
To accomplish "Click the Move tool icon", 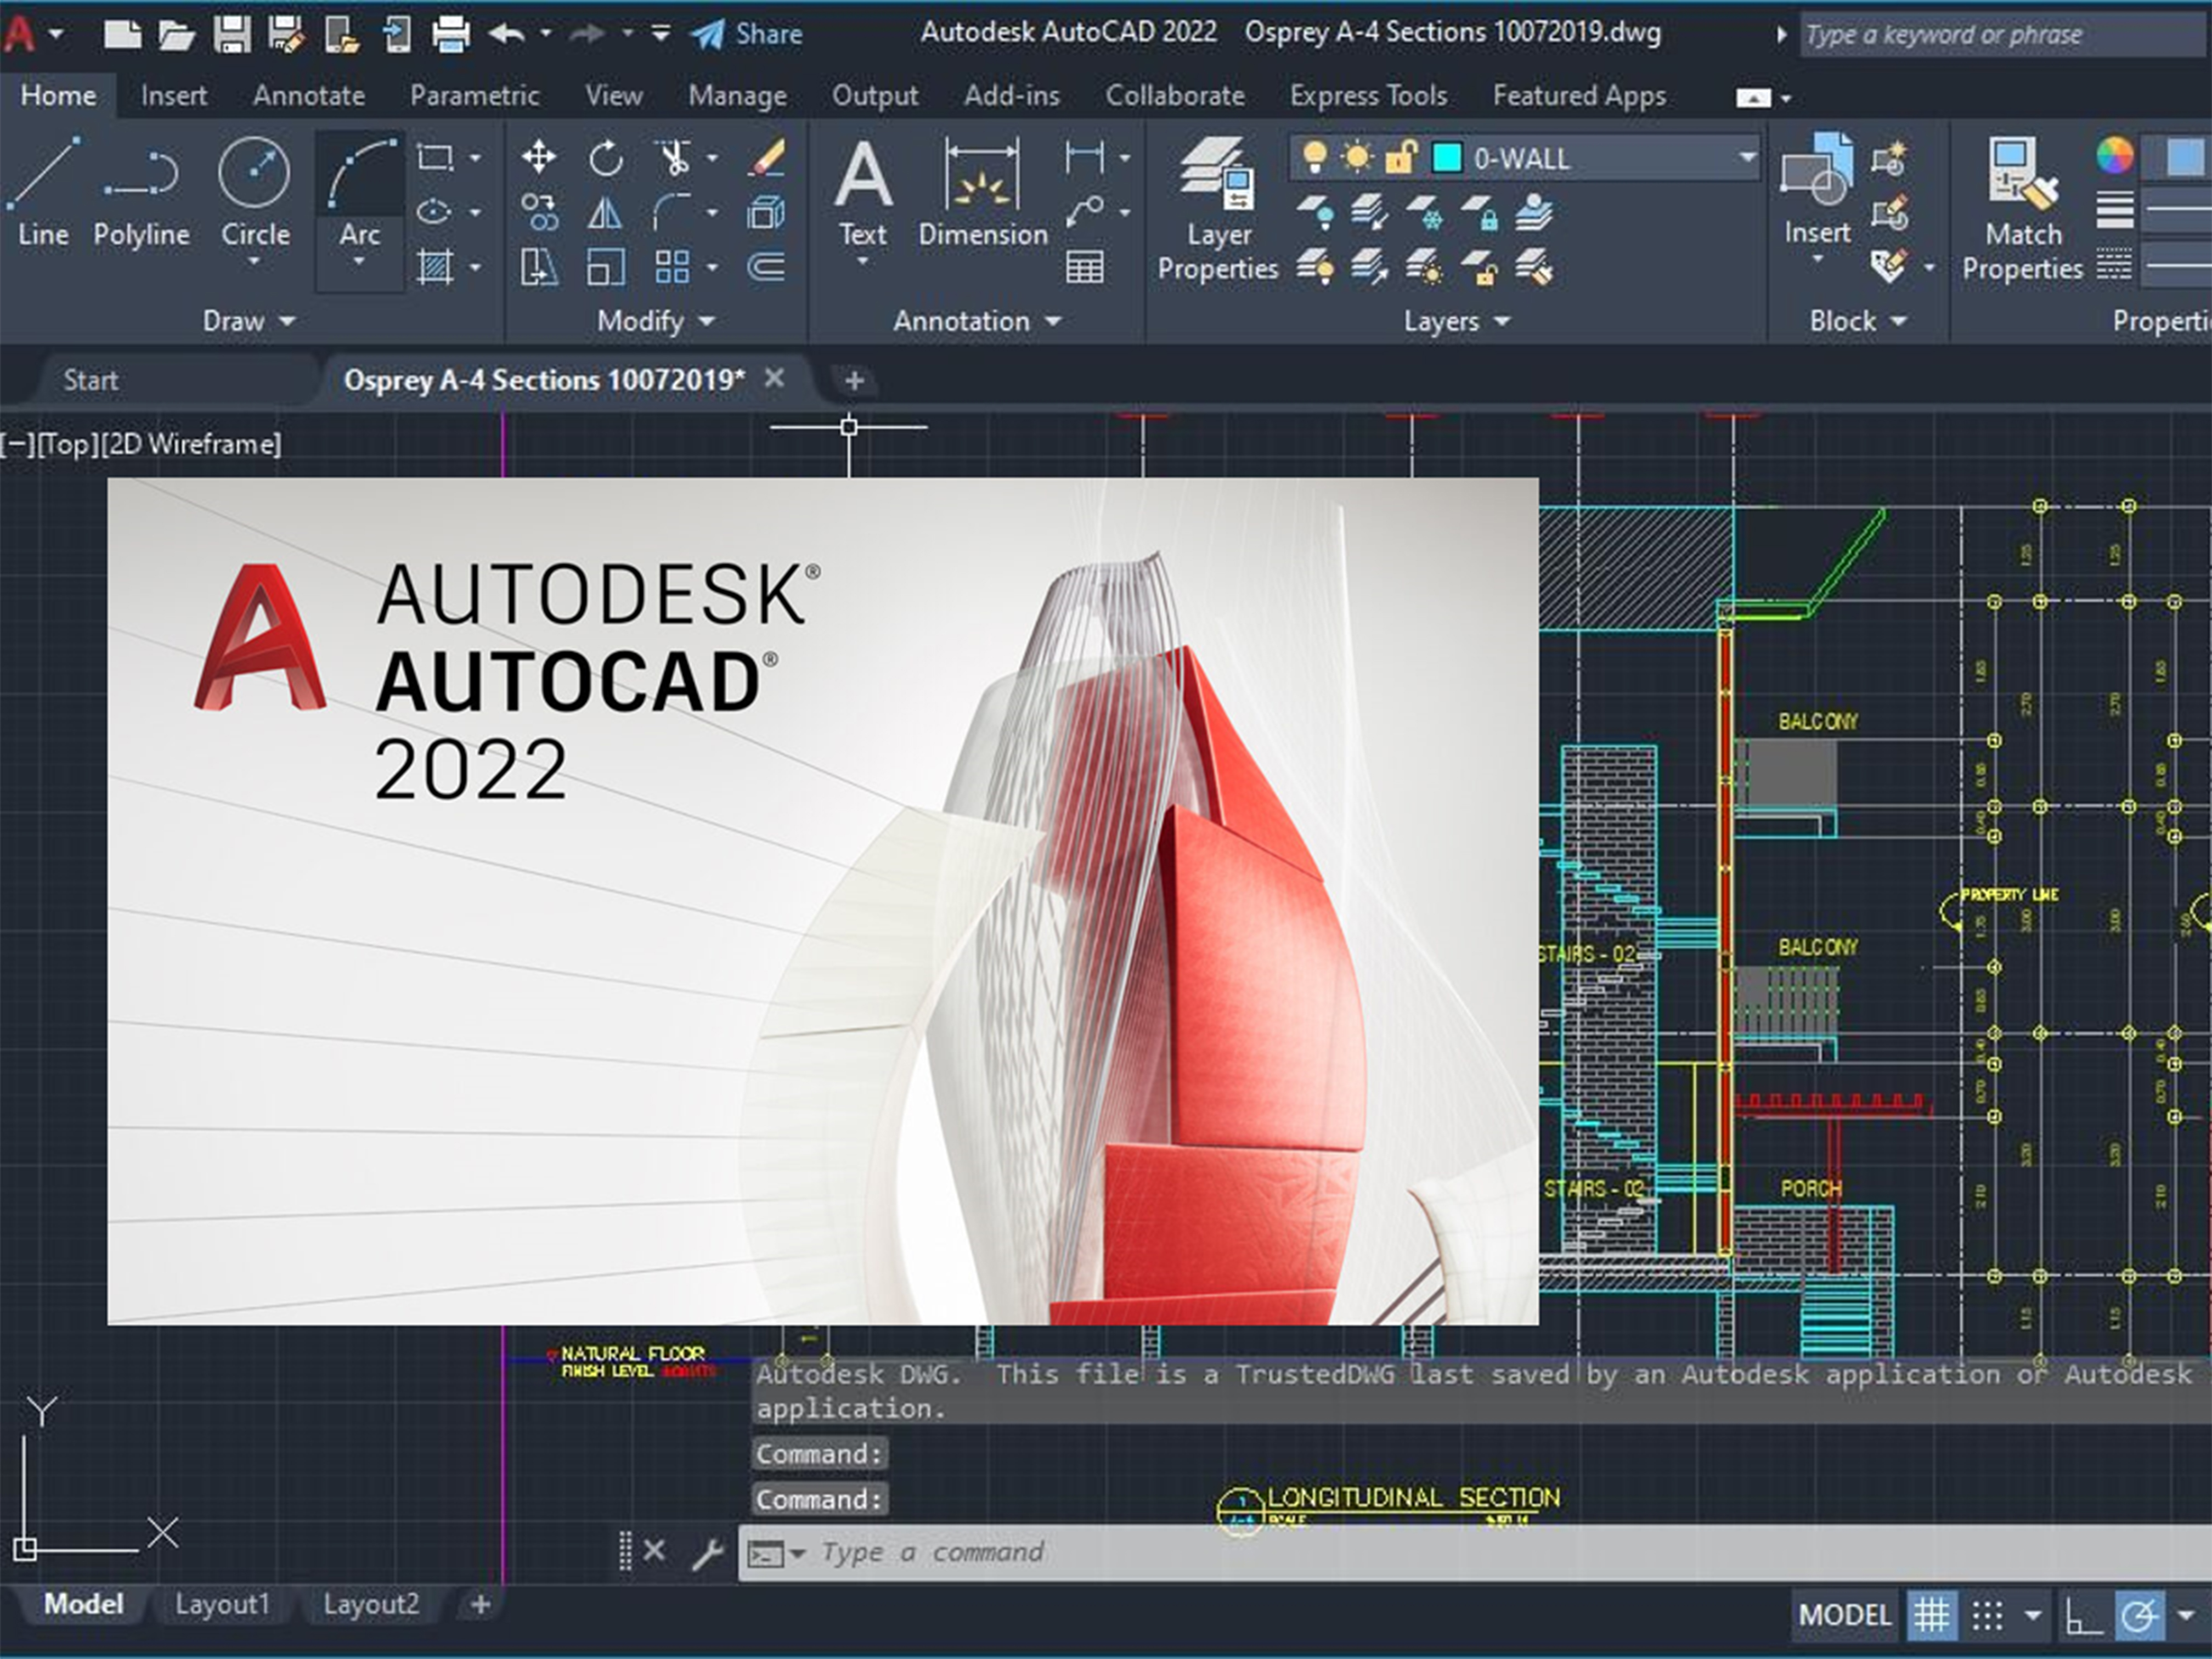I will 539,157.
